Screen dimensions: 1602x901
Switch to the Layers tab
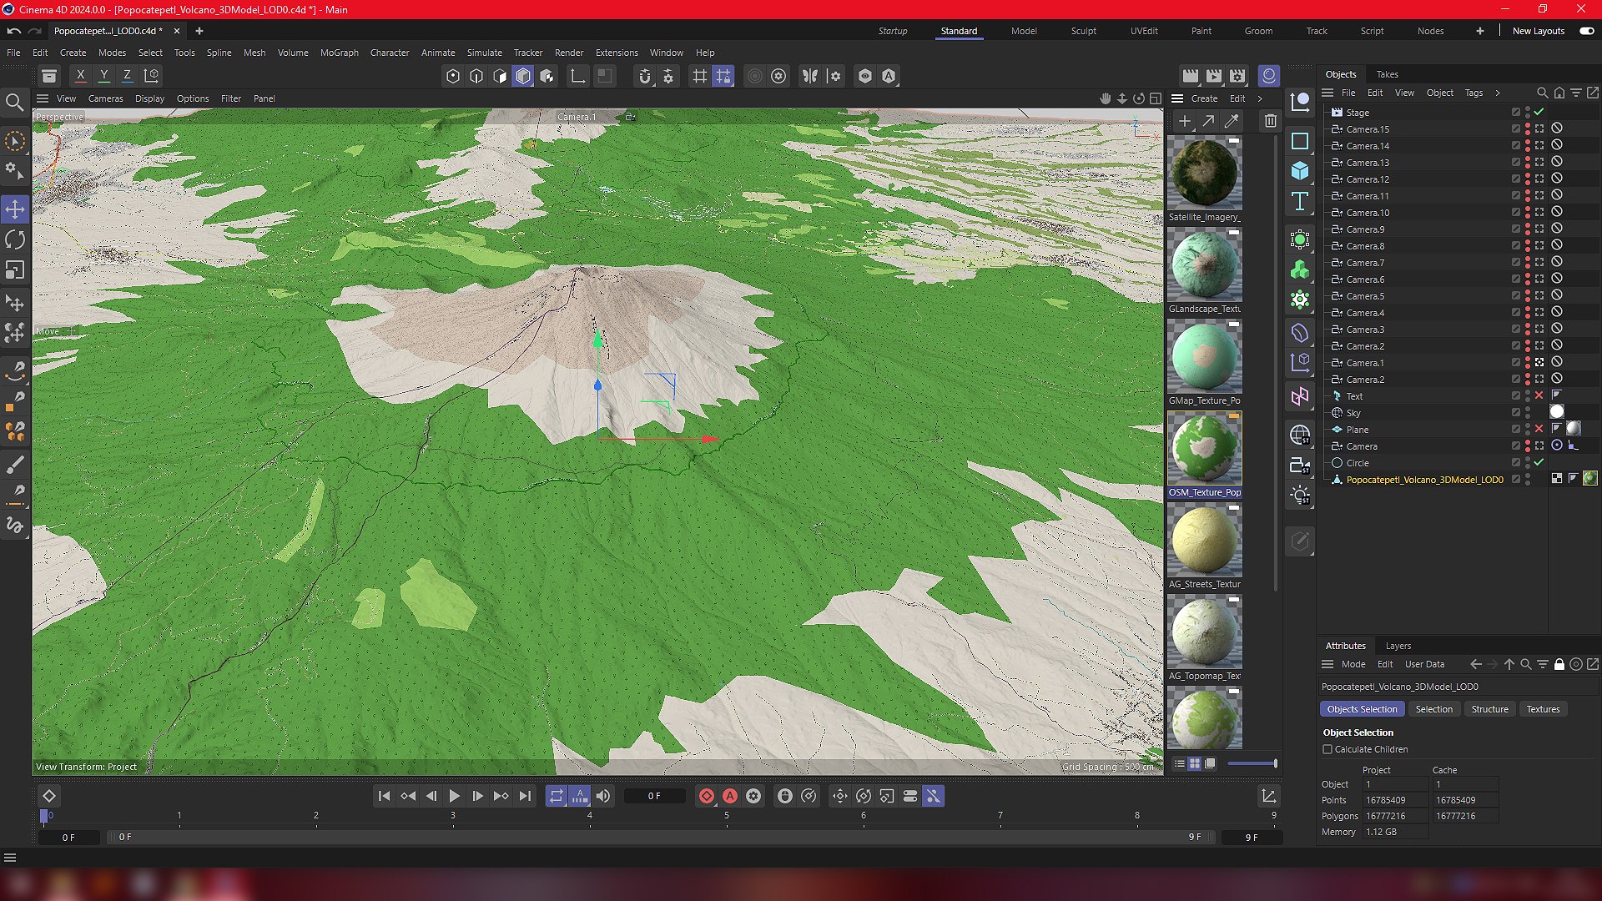pos(1398,646)
